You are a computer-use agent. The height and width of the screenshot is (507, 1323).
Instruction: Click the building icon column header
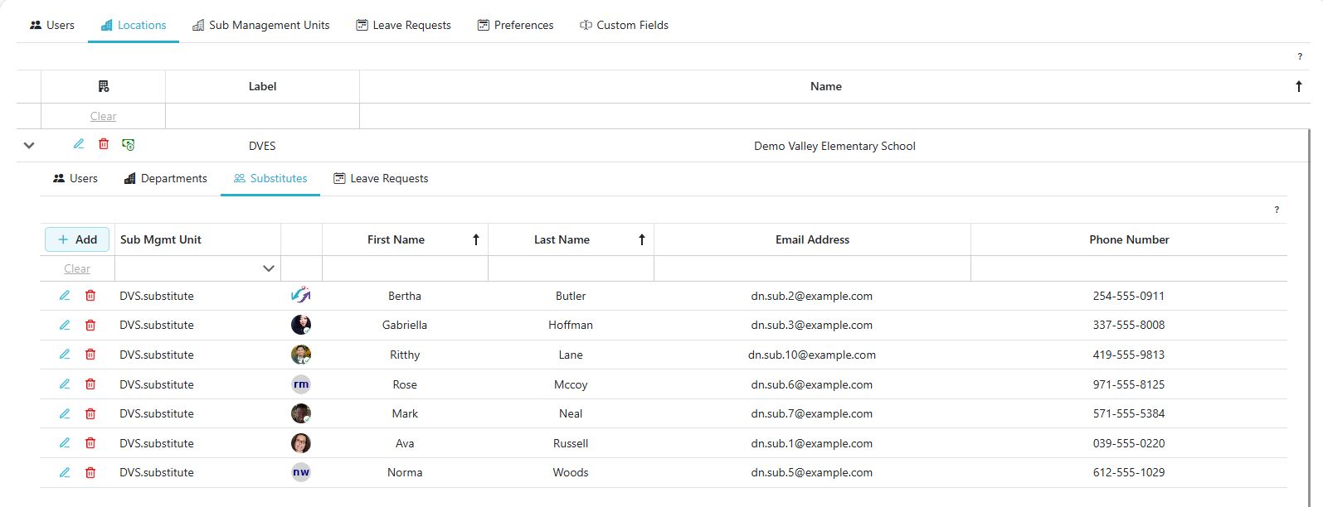pos(104,86)
